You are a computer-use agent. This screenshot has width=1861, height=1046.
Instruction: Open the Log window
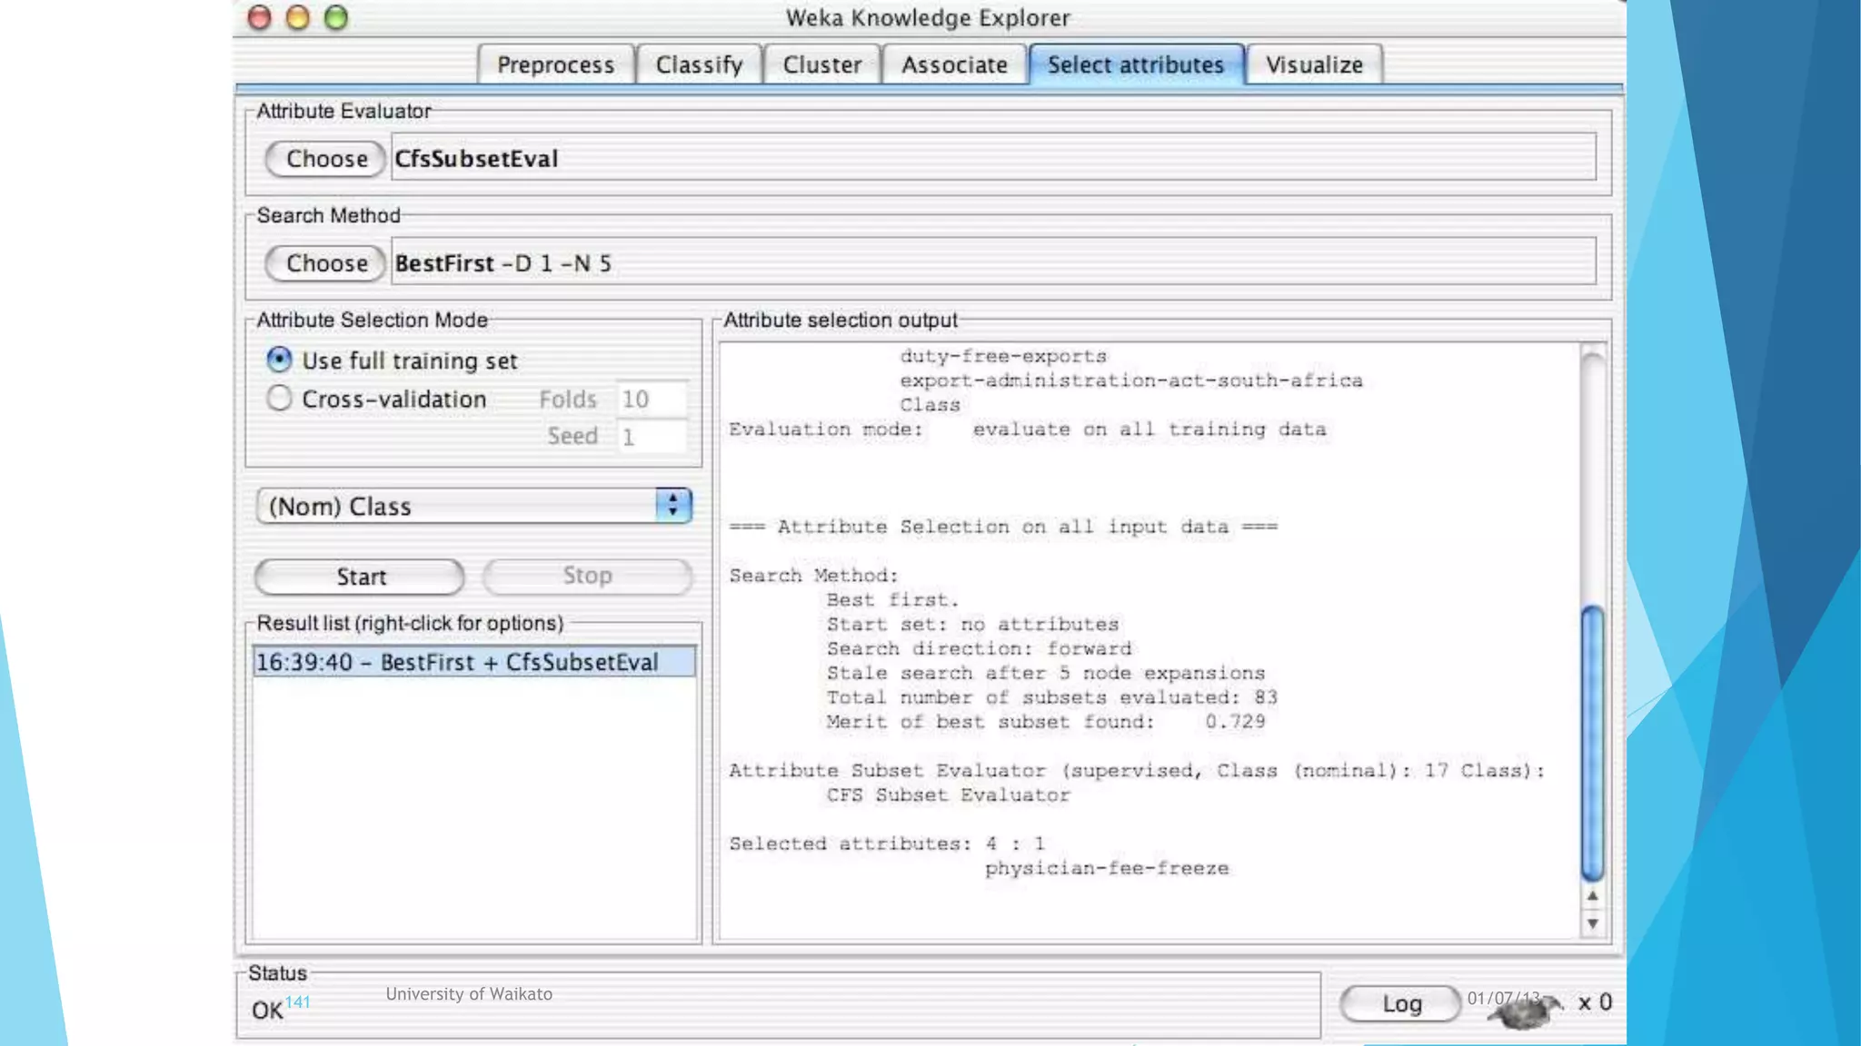coord(1400,1003)
